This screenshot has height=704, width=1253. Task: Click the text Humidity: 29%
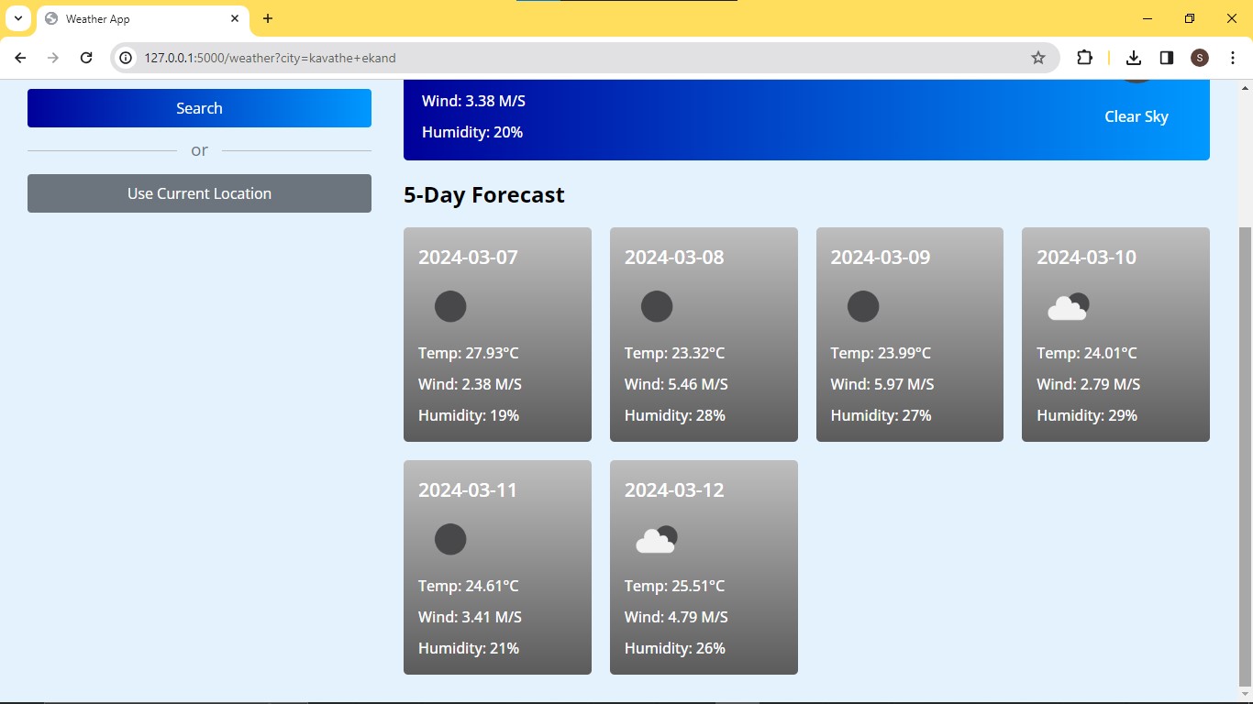click(x=1087, y=415)
